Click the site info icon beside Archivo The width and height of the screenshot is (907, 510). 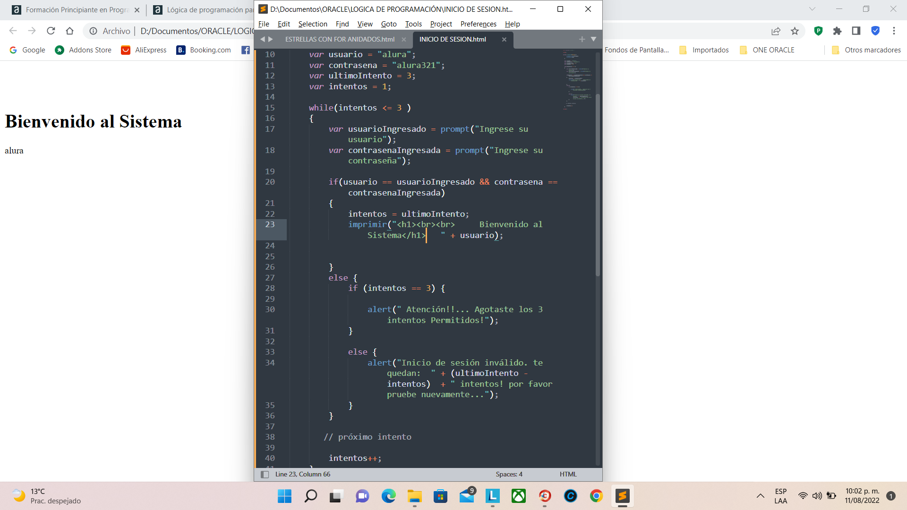[x=94, y=31]
